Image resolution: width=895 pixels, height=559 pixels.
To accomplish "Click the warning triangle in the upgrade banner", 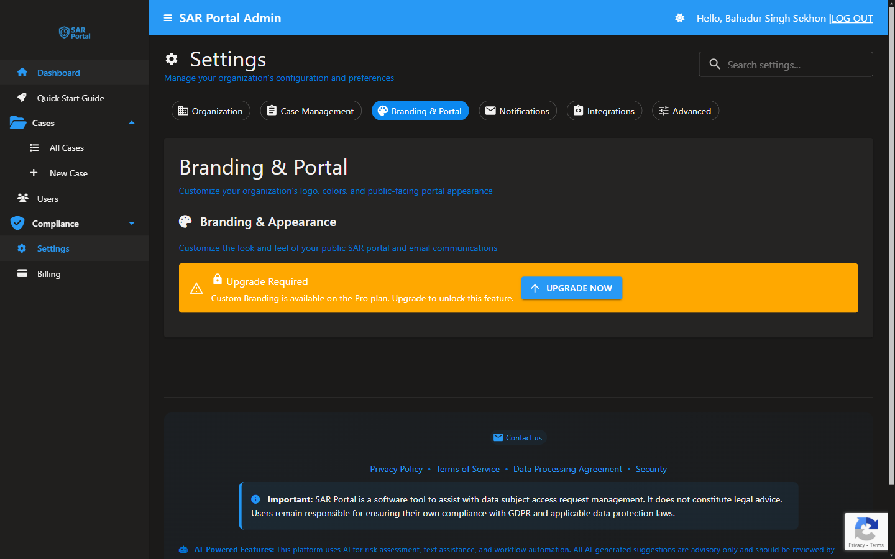I will [197, 288].
